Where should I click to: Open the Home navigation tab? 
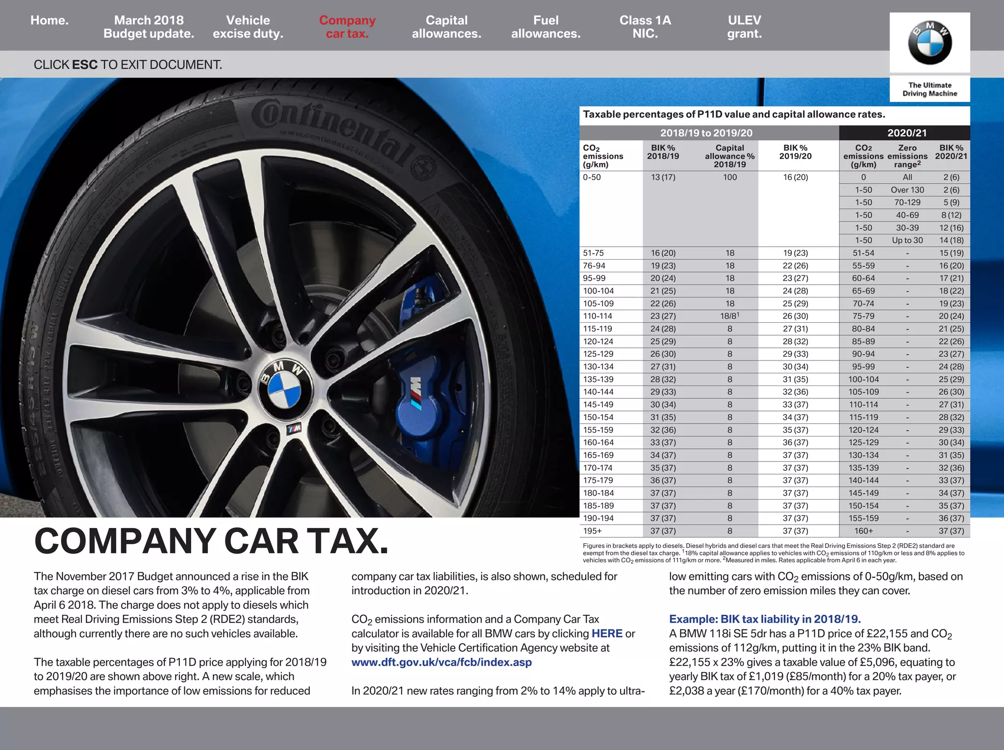50,21
